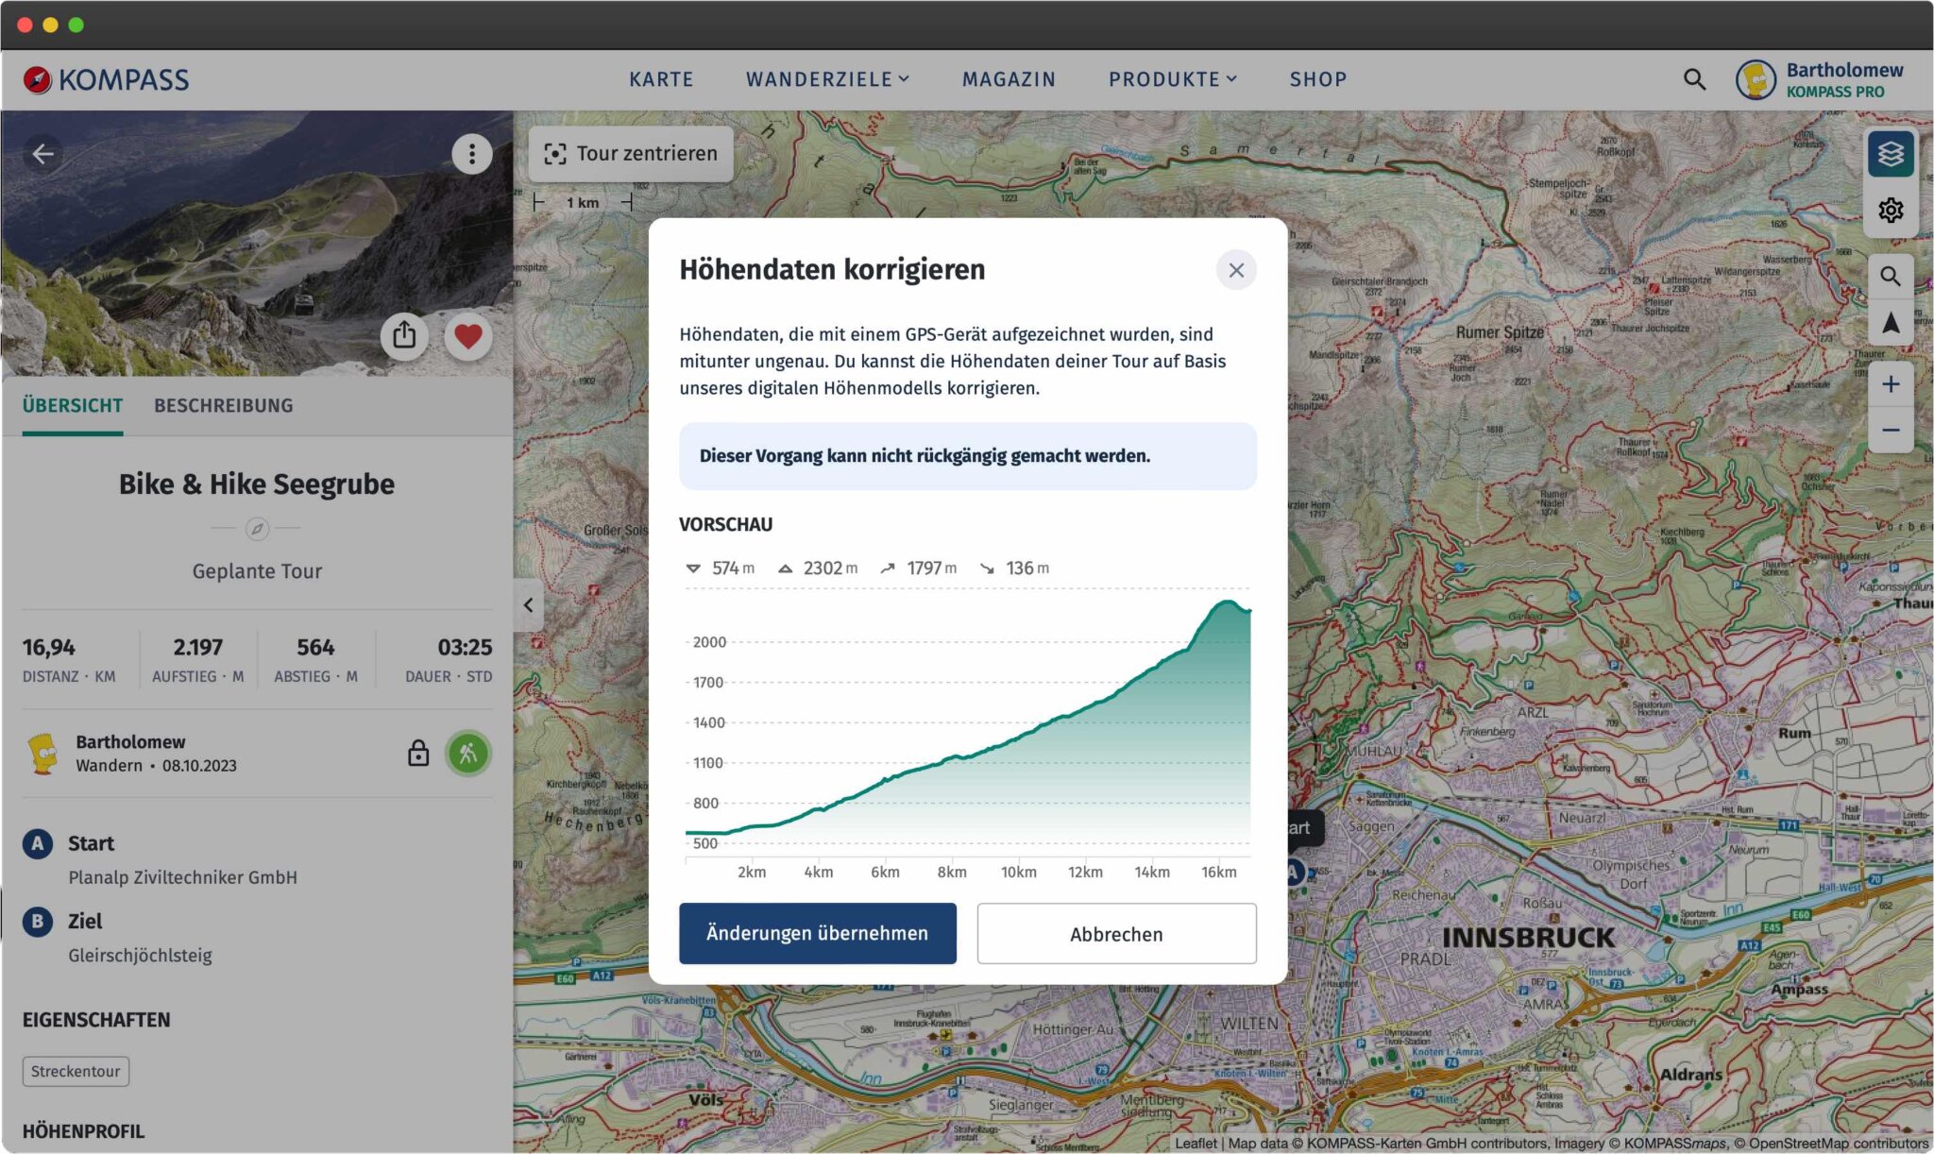Click the maximum elevation 2302 m value
This screenshot has height=1154, width=1934.
(x=830, y=568)
